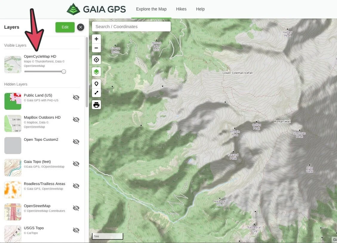337x243 pixels.
Task: Show the MapBox Outdoors HD layer
Action: tap(76, 120)
